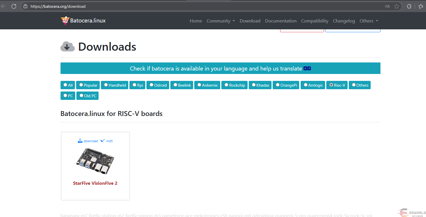Reload the page with the refresh icon
The image size is (426, 217).
pyautogui.click(x=14, y=6)
